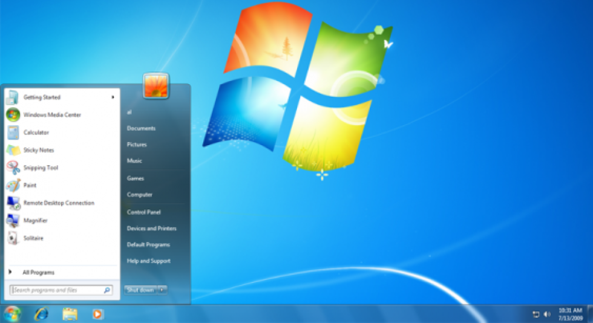Click the Snipping Tool text label

41,168
